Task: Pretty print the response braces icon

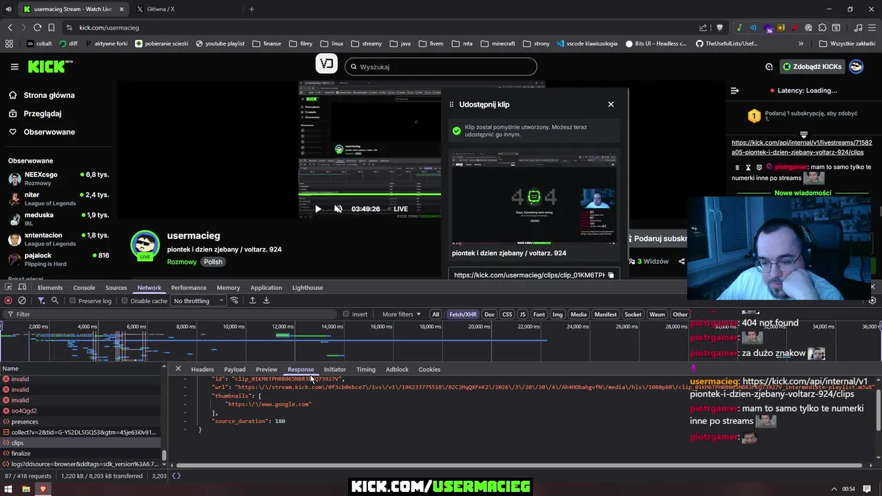Action: click(x=176, y=476)
